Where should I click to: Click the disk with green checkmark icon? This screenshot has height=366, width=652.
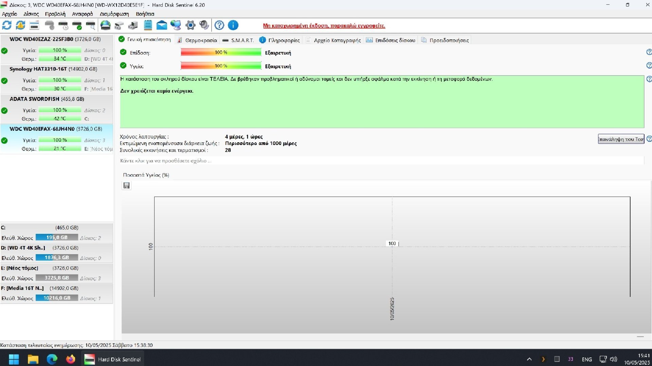tap(77, 25)
